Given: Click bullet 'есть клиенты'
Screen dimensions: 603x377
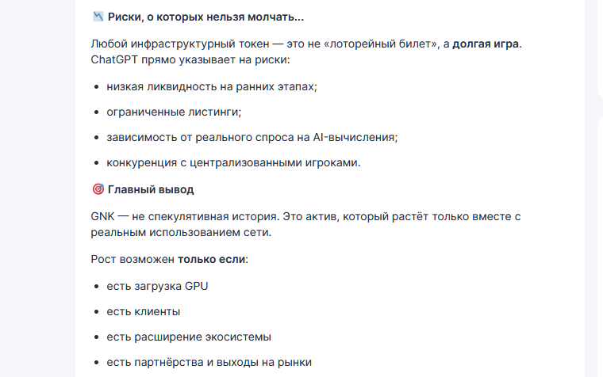Looking at the screenshot, I should pos(143,312).
